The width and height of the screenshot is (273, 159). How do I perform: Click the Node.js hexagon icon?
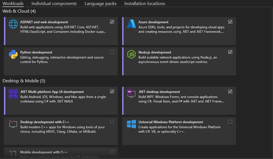[131, 54]
